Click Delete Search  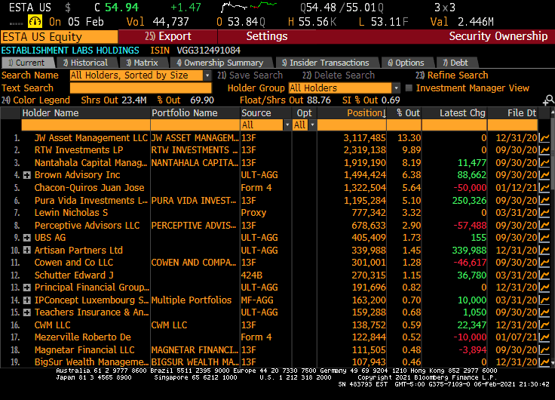[x=339, y=75]
